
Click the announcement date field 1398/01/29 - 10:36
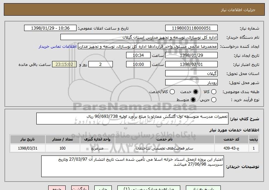point(50,28)
